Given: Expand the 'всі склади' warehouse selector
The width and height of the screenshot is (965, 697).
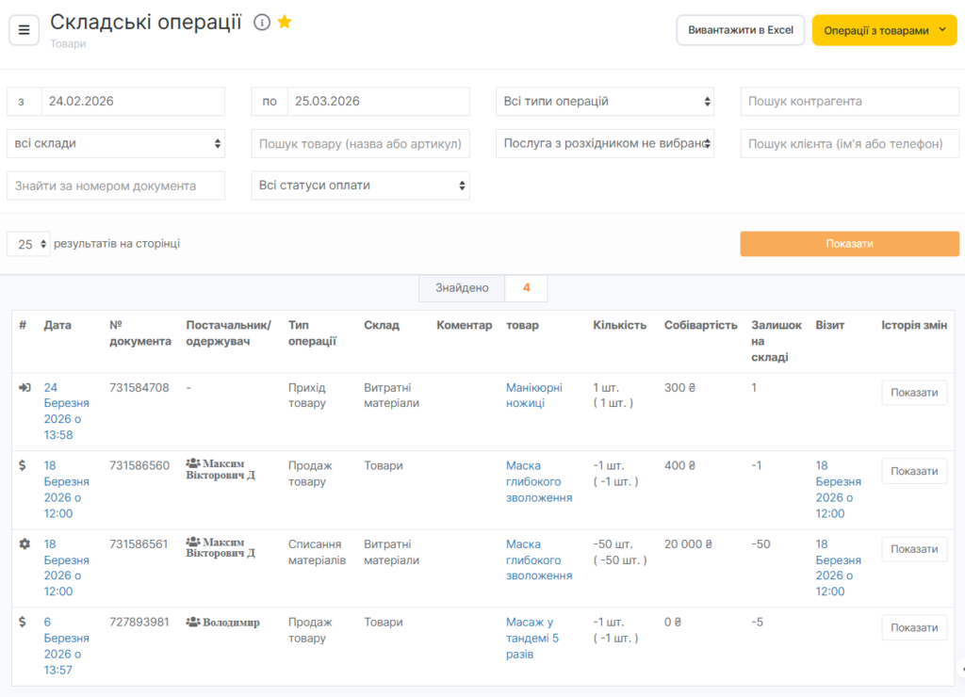Looking at the screenshot, I should pyautogui.click(x=116, y=143).
